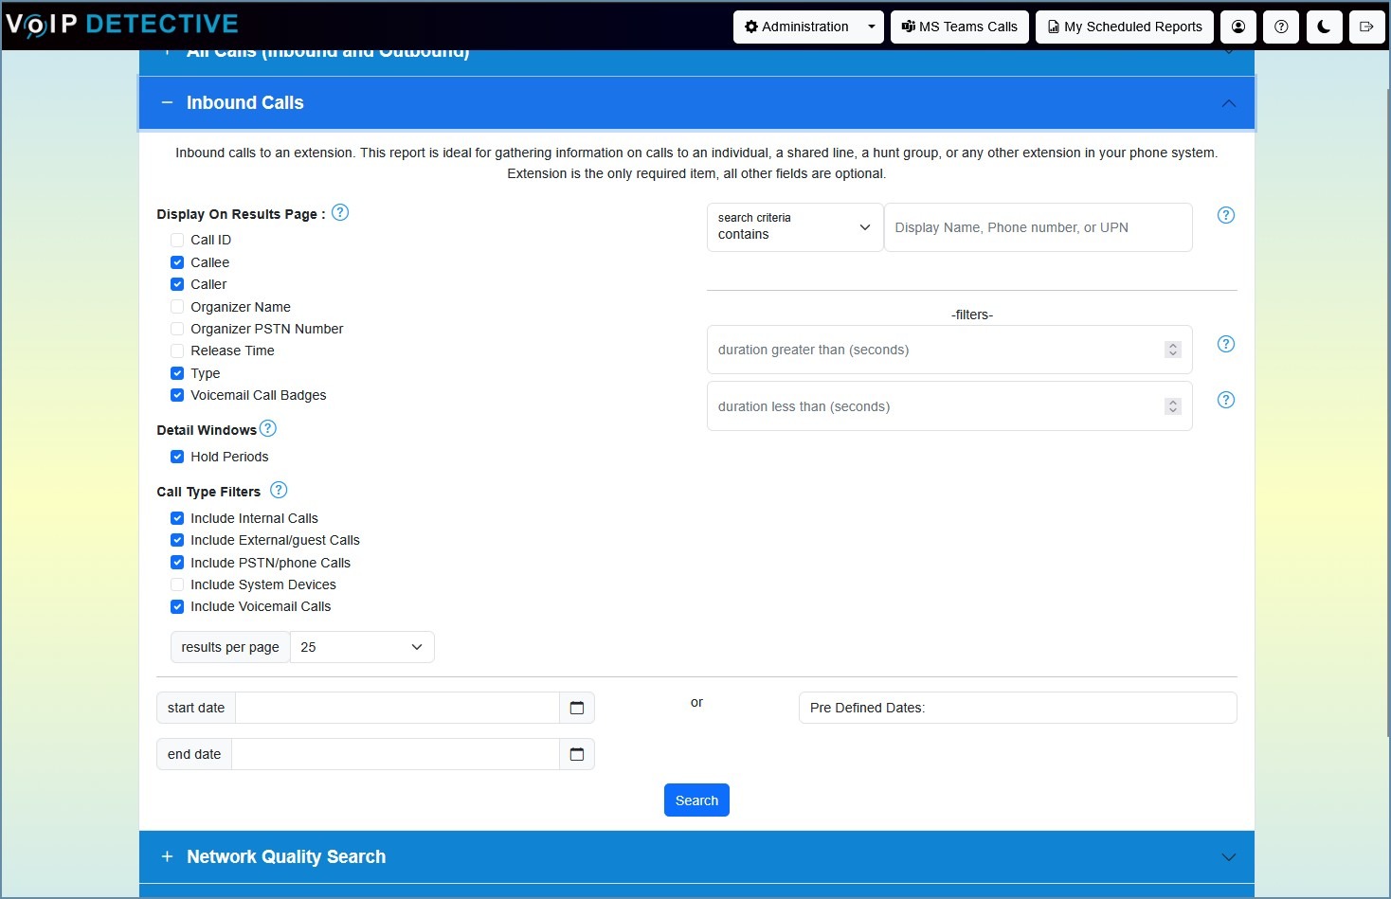
Task: Click the duration greater than stepper
Action: click(x=1172, y=350)
